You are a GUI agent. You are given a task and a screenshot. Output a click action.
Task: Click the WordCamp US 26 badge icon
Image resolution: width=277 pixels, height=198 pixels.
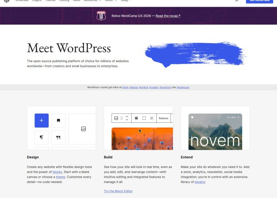click(101, 16)
